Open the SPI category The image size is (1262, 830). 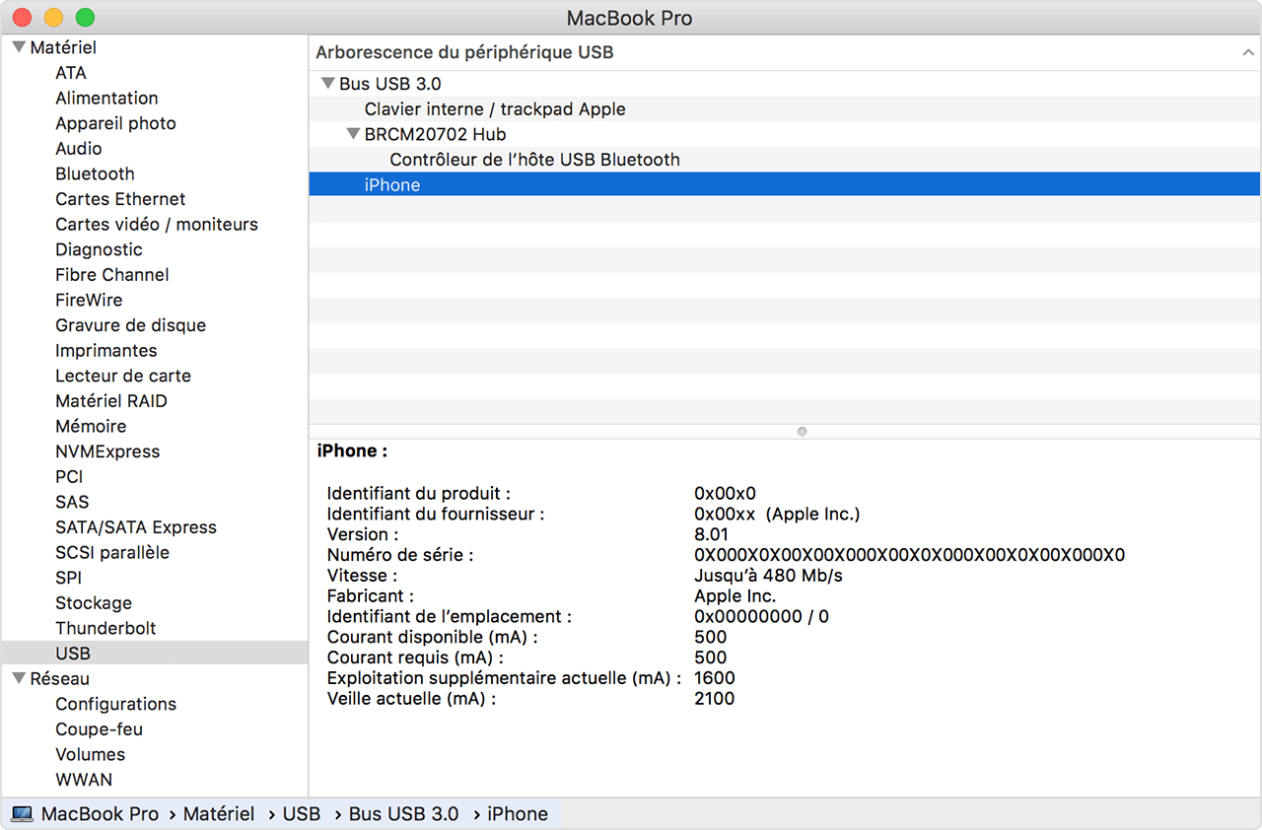click(69, 578)
